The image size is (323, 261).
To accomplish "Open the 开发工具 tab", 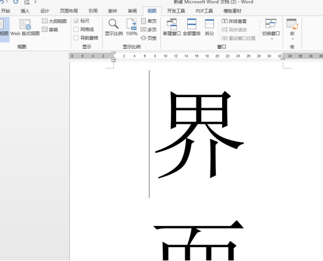I will tap(176, 11).
